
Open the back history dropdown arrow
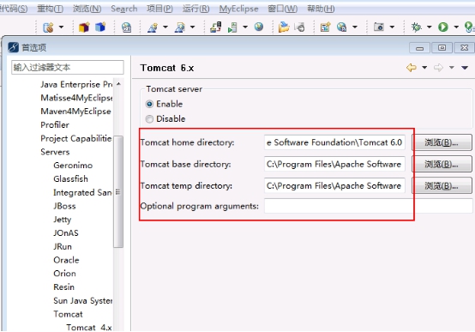pyautogui.click(x=424, y=67)
